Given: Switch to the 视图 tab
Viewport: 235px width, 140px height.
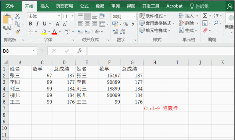Looking at the screenshot, I should coord(131,6).
